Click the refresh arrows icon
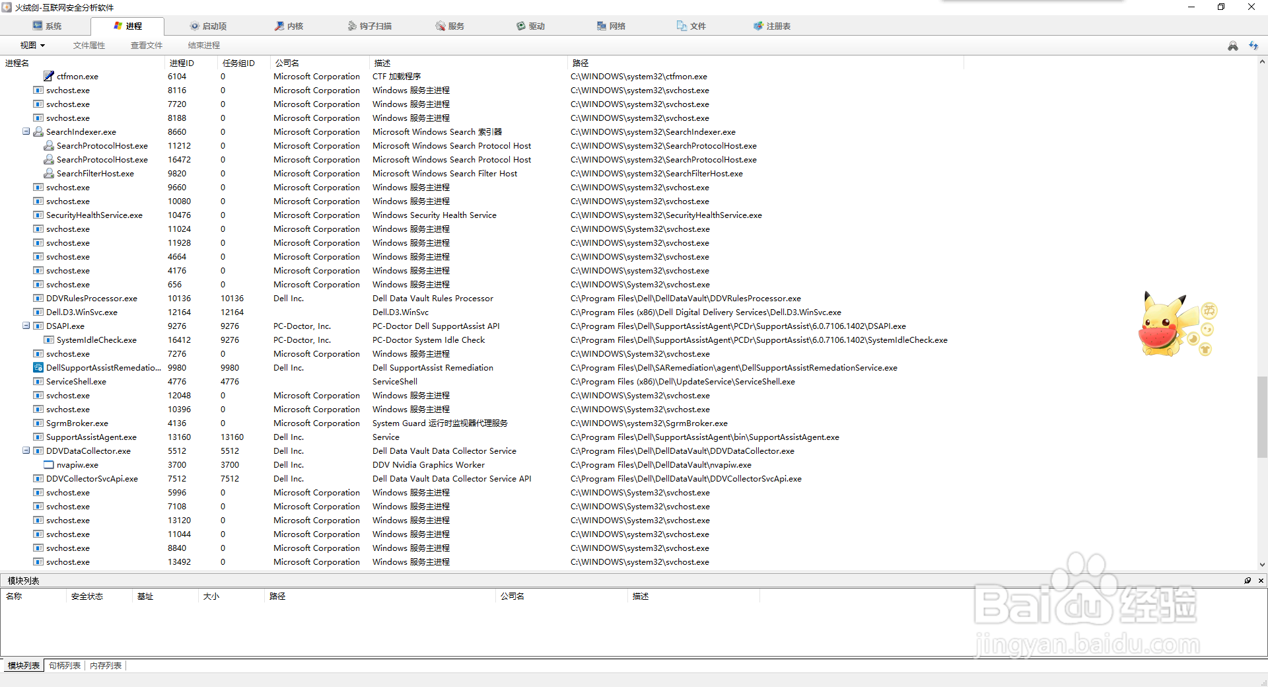 pyautogui.click(x=1253, y=46)
